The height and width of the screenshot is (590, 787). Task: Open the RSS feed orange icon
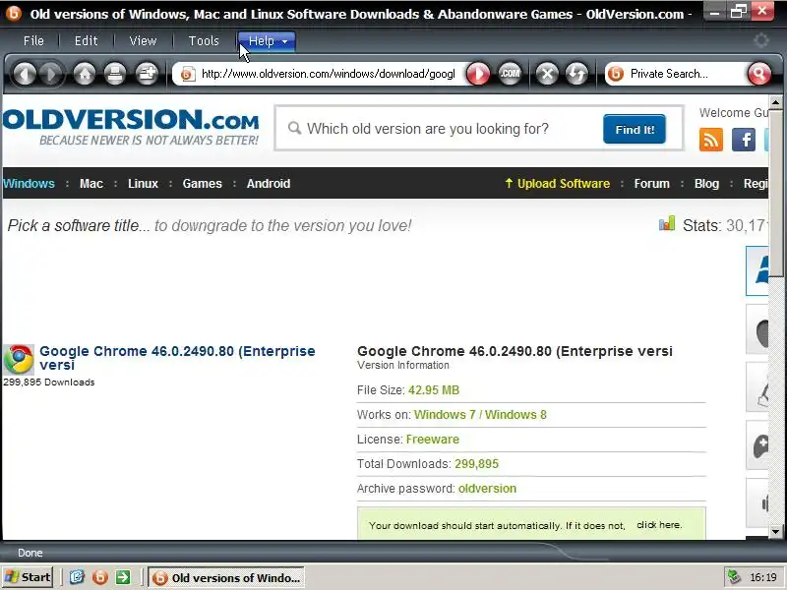(x=710, y=139)
